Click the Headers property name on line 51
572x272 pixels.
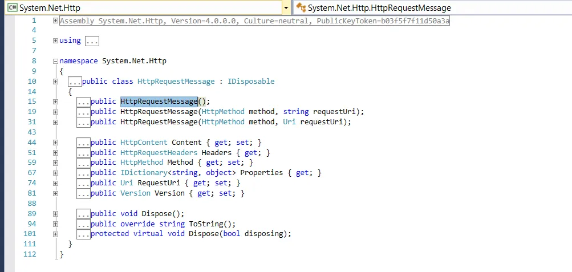217,152
